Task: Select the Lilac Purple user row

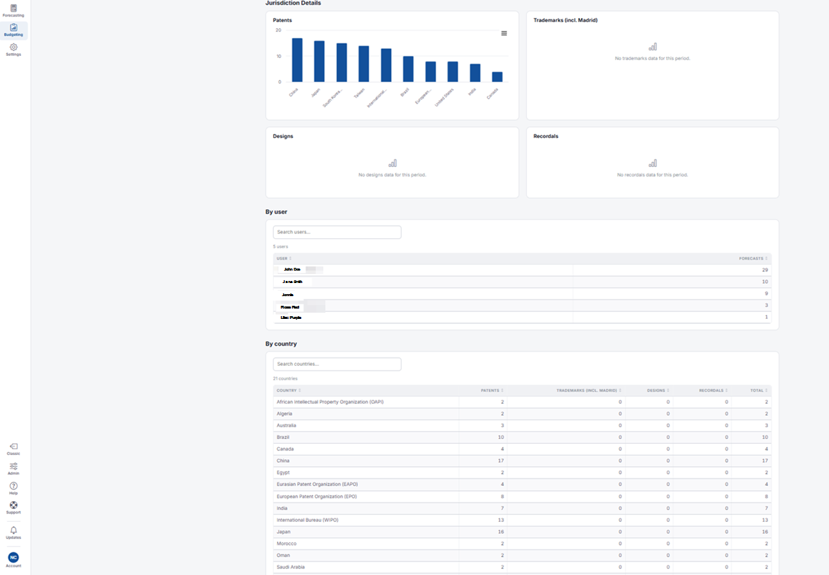Action: pyautogui.click(x=522, y=318)
